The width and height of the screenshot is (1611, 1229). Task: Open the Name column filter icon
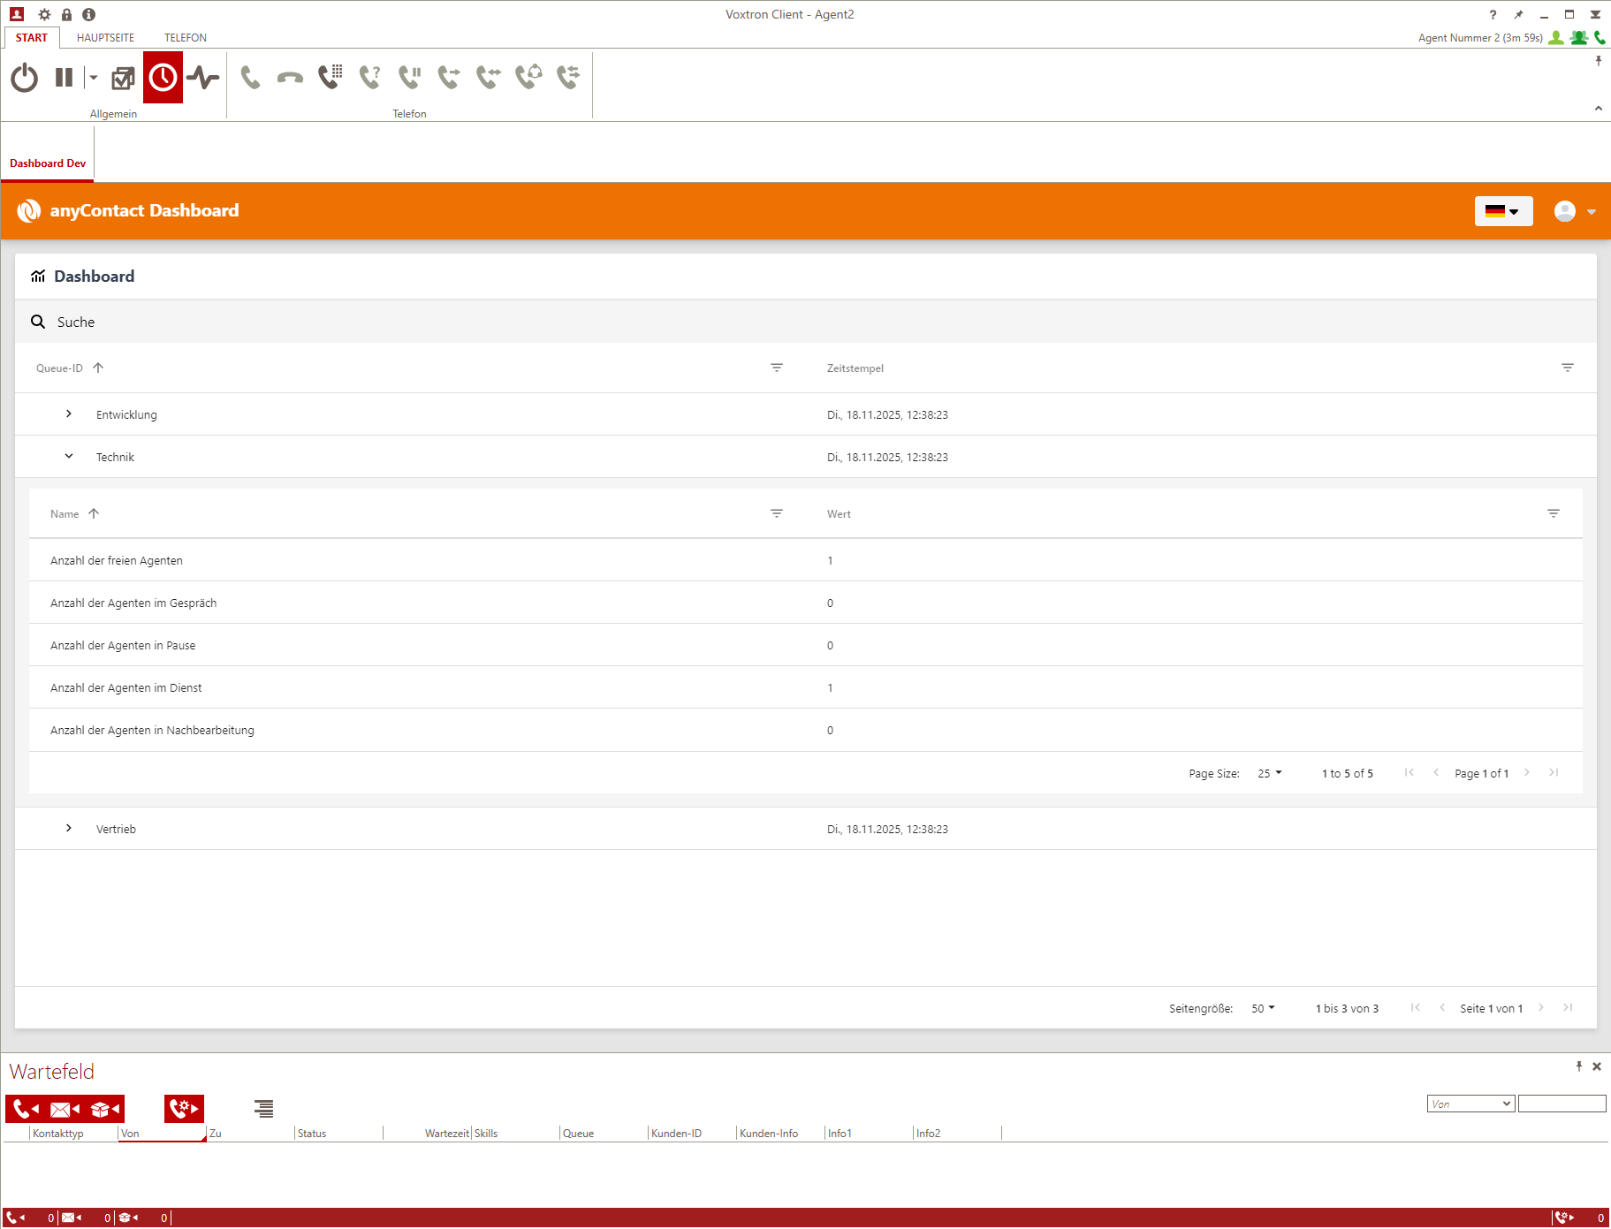[x=777, y=513]
